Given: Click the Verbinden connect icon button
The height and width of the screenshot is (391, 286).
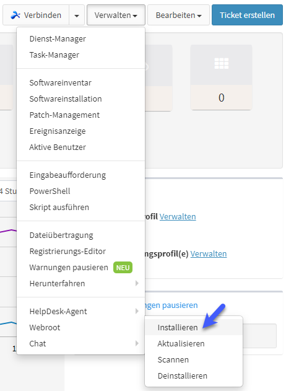Looking at the screenshot, I should click(x=36, y=15).
